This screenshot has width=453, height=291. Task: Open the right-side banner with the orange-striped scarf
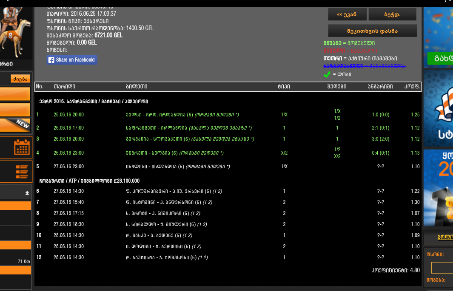438,108
